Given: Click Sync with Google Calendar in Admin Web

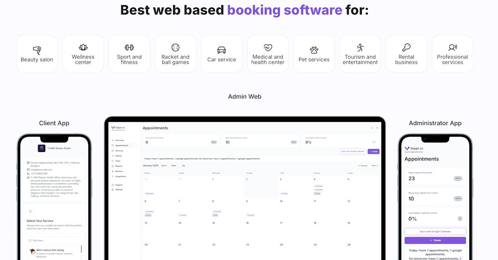Looking at the screenshot, I should click(x=353, y=152).
